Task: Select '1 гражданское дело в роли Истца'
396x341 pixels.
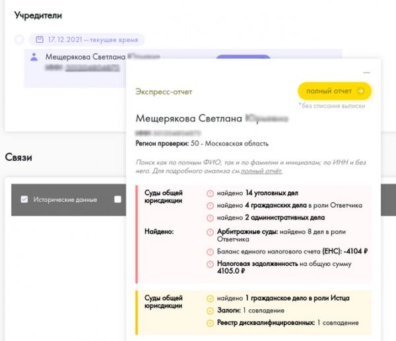Action: pyautogui.click(x=298, y=298)
